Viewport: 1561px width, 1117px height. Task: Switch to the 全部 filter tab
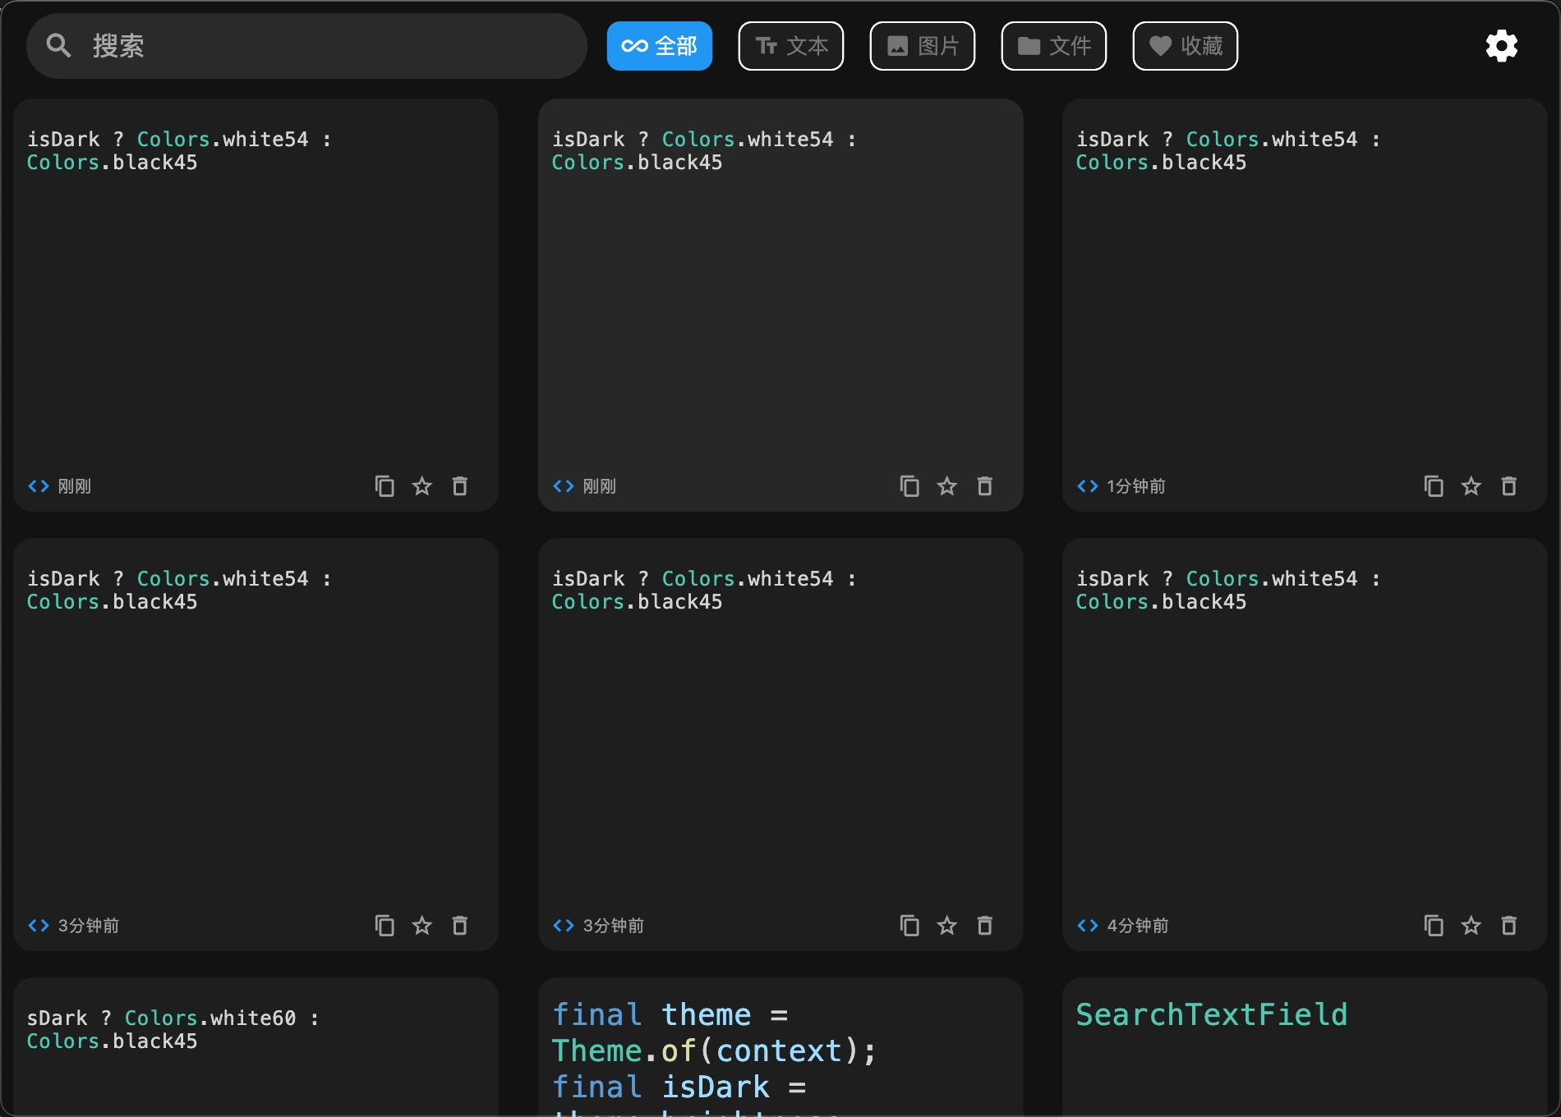(659, 46)
